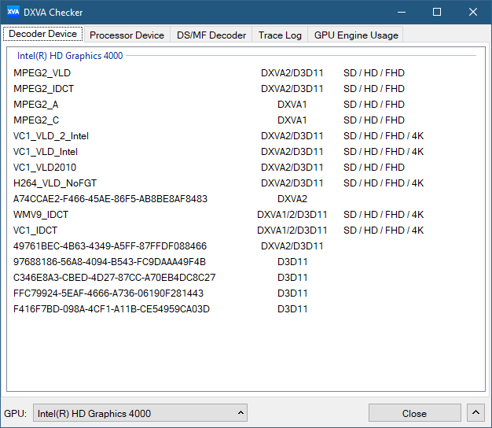This screenshot has height=428, width=492.
Task: Switch to the Processor Device tab
Action: (127, 35)
